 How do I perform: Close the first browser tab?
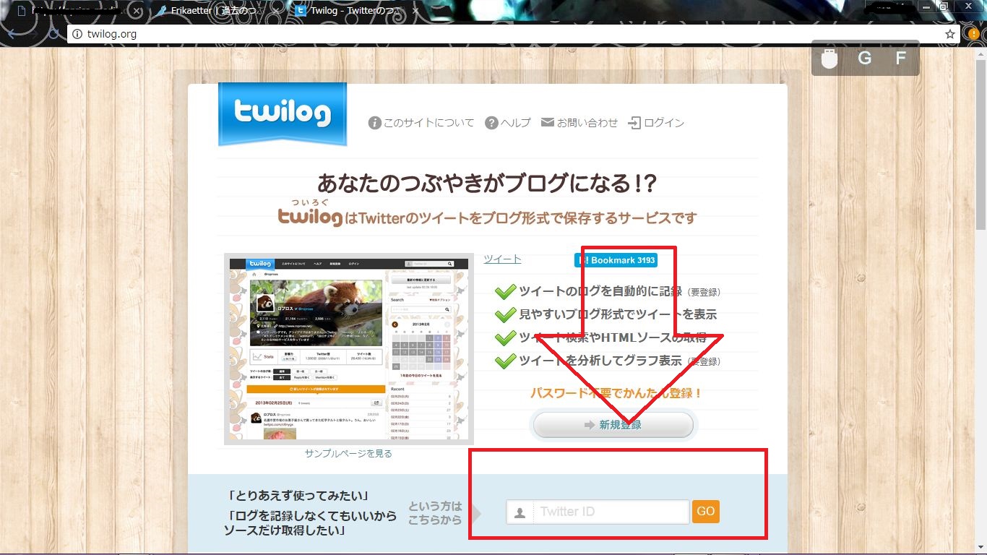[137, 11]
